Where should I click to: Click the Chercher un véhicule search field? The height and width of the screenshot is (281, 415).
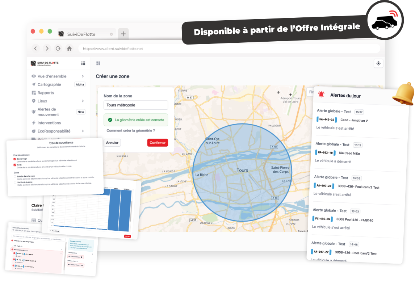click(x=39, y=238)
